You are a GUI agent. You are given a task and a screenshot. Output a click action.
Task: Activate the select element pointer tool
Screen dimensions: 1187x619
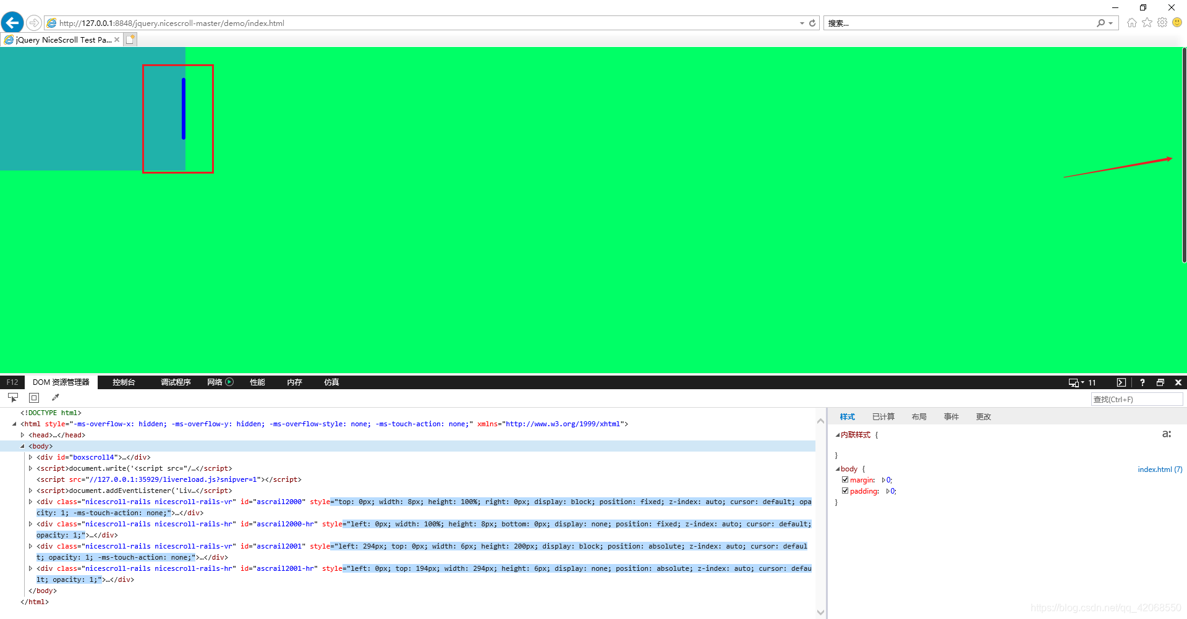[13, 398]
